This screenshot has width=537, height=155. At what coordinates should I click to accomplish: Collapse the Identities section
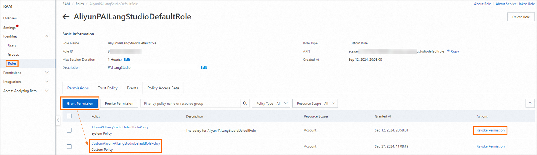pyautogui.click(x=47, y=36)
